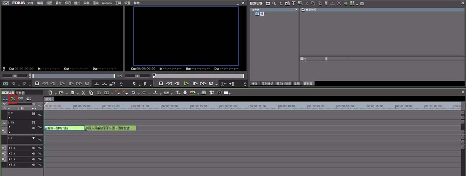
Task: Click the search magnifier in bin toolbar
Action: point(274,3)
